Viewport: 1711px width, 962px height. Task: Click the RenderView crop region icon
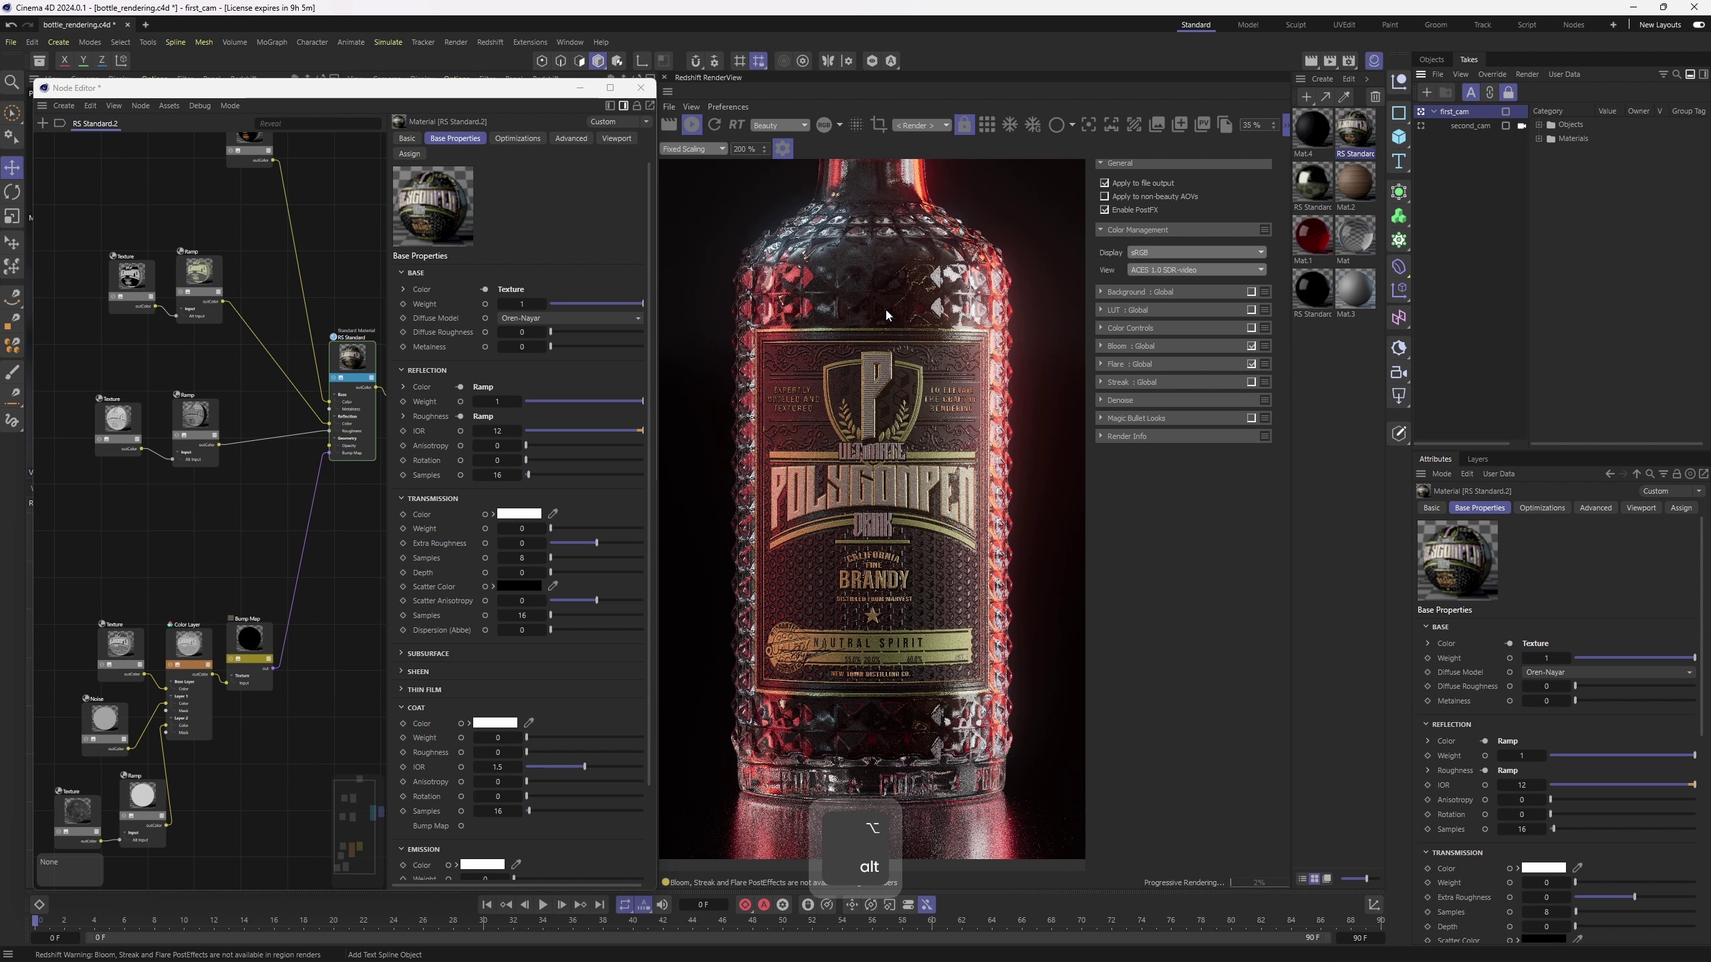pyautogui.click(x=879, y=125)
